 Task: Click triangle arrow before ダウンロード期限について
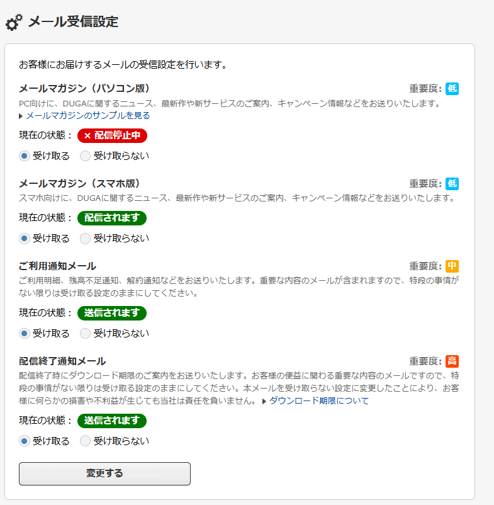click(265, 401)
